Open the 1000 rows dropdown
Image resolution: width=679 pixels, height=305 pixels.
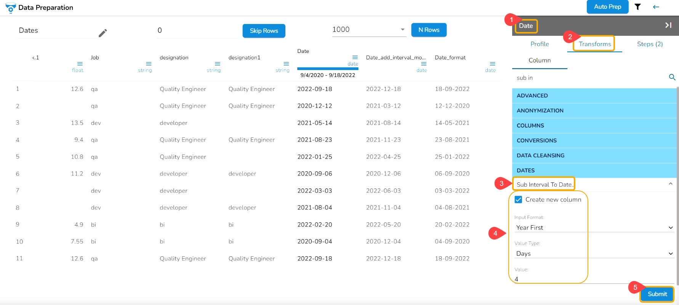(x=368, y=30)
